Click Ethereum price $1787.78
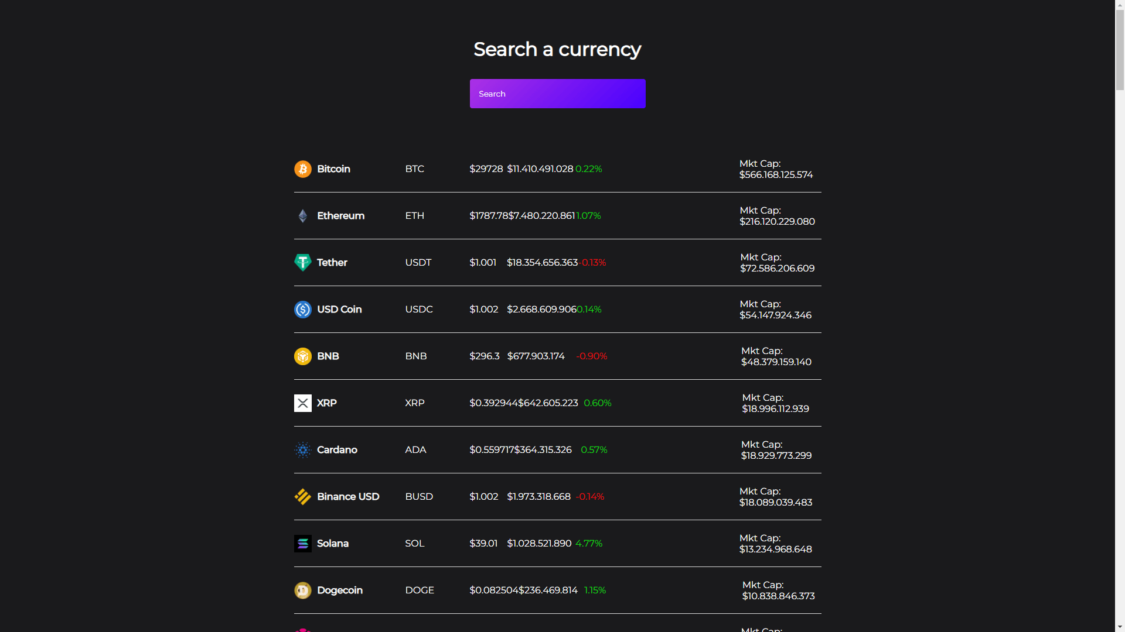The width and height of the screenshot is (1125, 632). [489, 216]
